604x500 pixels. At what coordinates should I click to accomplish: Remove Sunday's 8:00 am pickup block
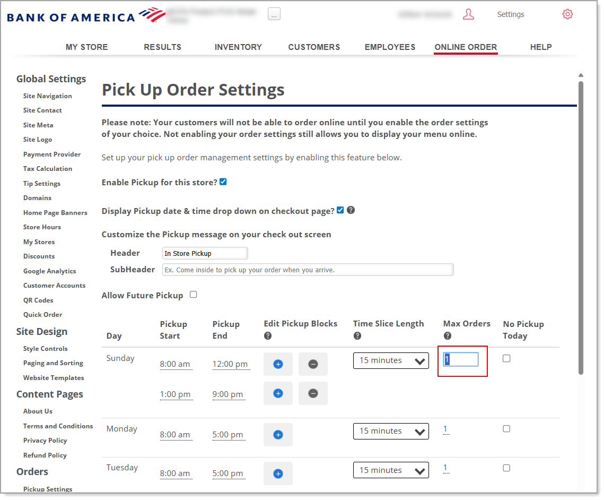[x=313, y=364]
